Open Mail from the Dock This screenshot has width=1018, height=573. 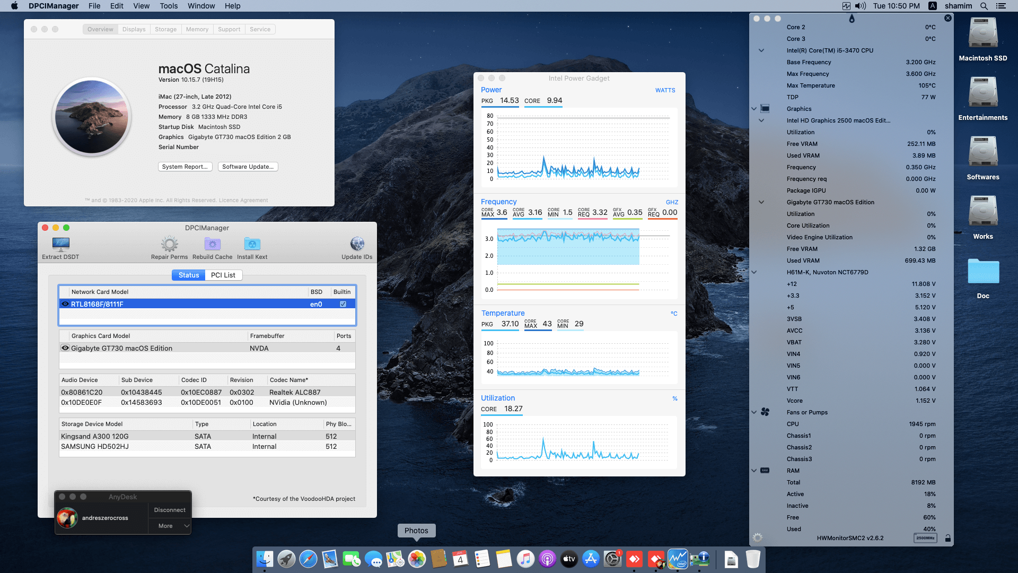pos(330,559)
